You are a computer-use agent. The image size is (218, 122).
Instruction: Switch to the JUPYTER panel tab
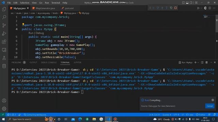pos(77,62)
